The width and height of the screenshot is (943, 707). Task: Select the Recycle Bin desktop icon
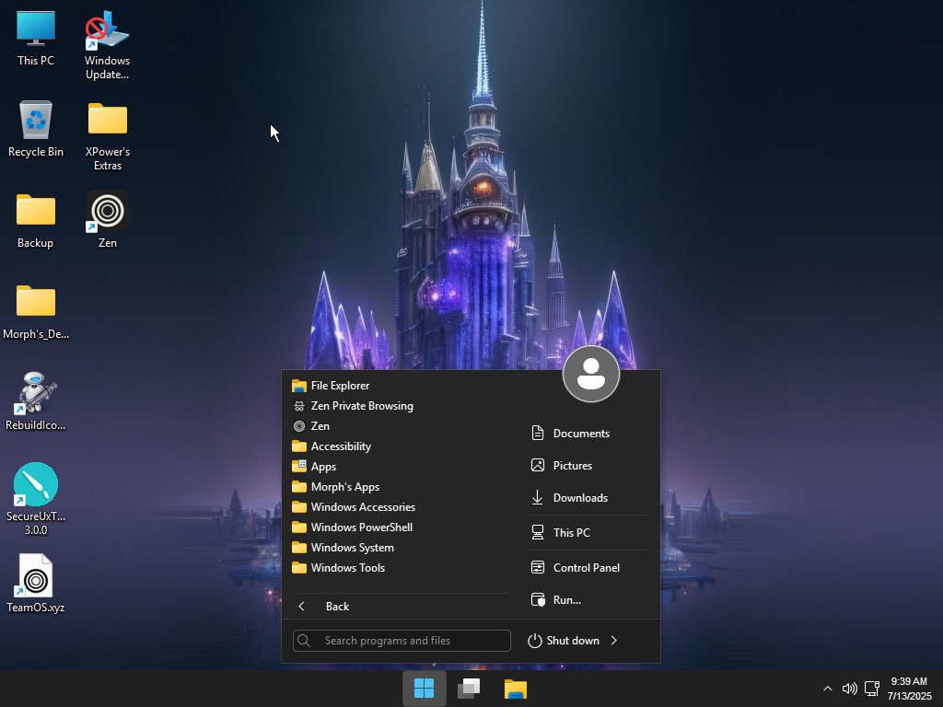coord(36,129)
